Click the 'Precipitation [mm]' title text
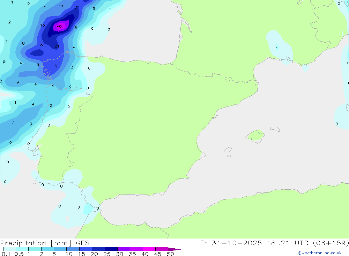This screenshot has height=256, width=349. point(36,243)
